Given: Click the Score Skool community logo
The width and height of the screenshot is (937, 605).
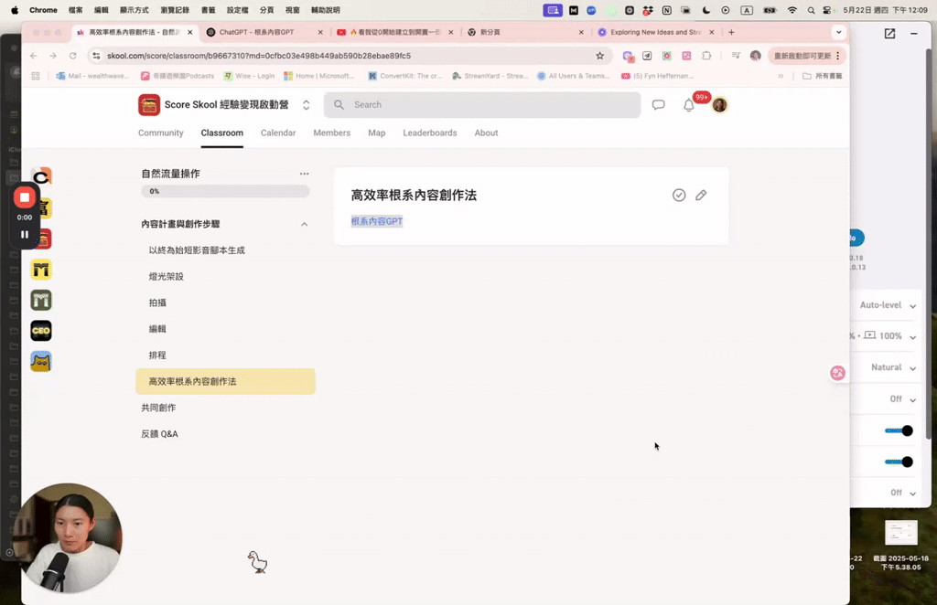Looking at the screenshot, I should click(x=148, y=104).
